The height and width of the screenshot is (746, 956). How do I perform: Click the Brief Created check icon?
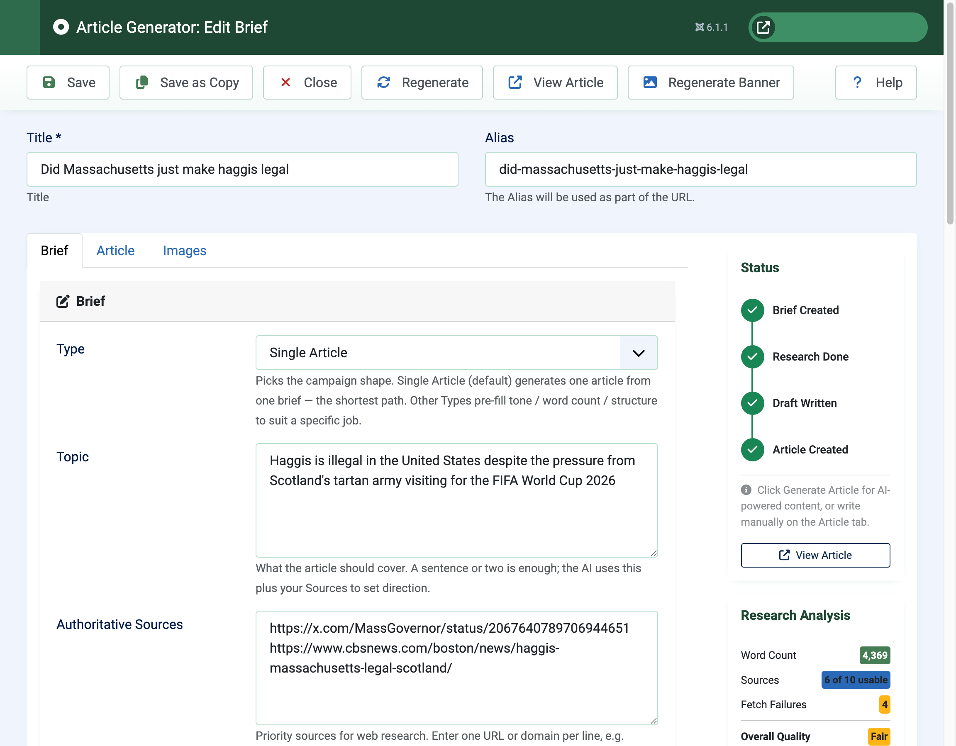752,310
